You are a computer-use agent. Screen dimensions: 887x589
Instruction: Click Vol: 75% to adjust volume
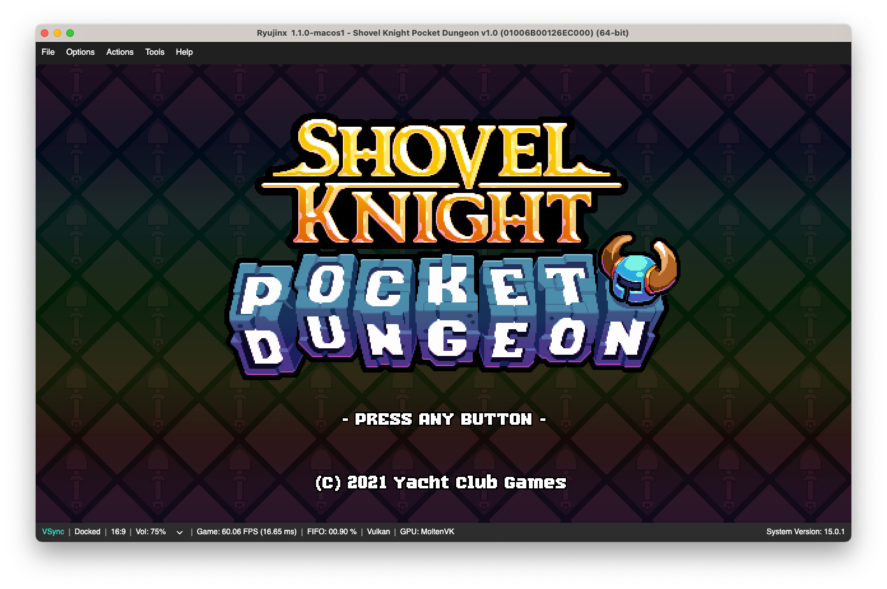150,531
